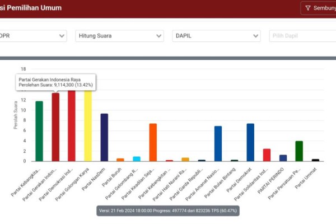The image size is (336, 224).
Task: Select the blue Partai Demokrat bar
Action: click(250, 142)
